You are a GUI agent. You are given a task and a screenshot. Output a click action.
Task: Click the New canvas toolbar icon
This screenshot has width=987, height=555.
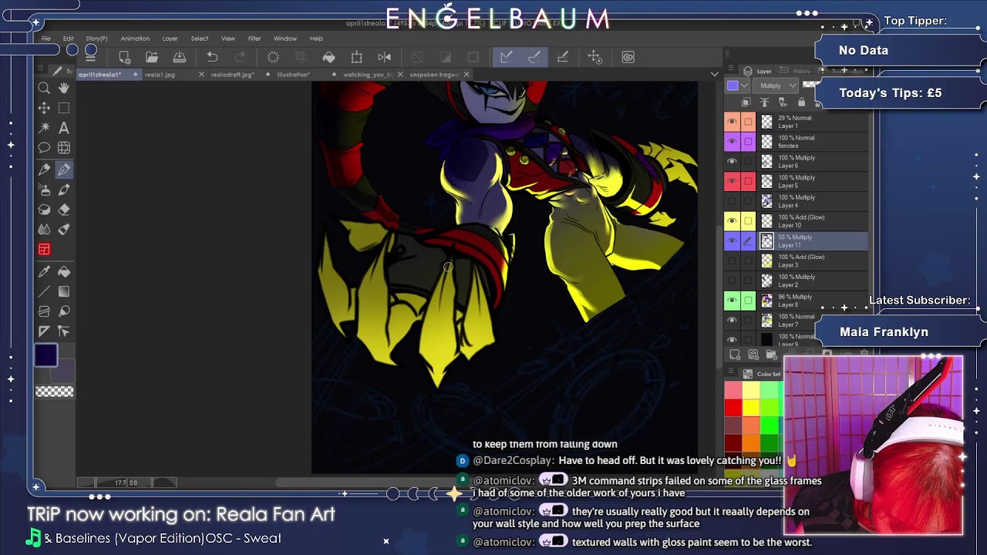click(x=124, y=57)
